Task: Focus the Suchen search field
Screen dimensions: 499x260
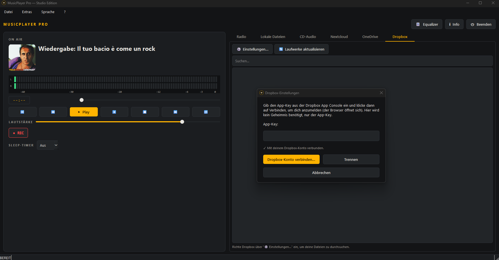Action: [362, 61]
